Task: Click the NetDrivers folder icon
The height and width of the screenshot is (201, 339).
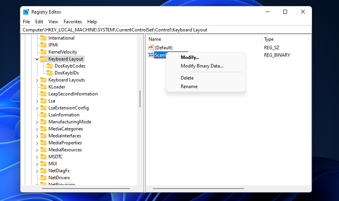Action: pos(43,178)
